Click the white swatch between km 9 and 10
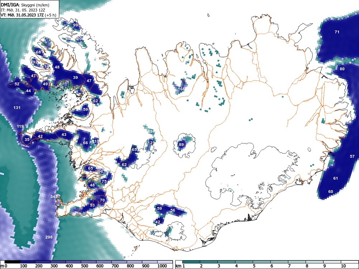Image resolution: width=359 pixels, height=269 pixels. pyautogui.click(x=332, y=262)
